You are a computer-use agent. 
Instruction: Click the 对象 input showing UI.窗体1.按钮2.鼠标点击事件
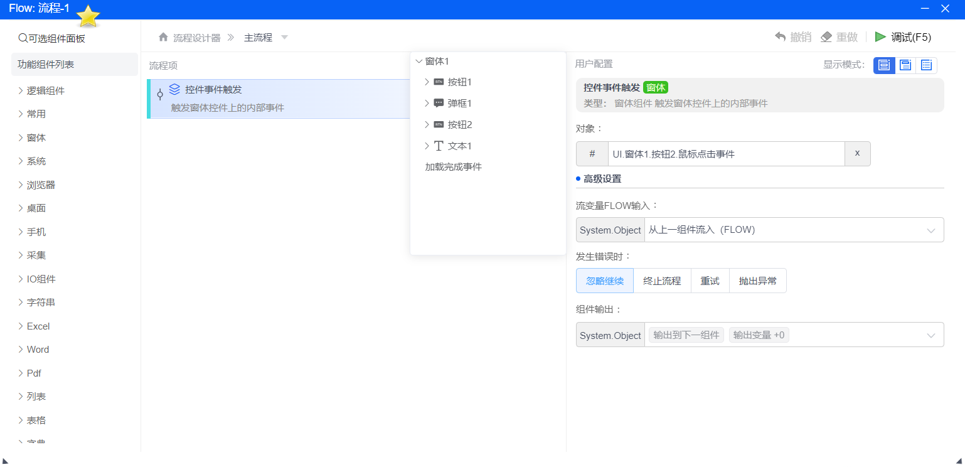(725, 154)
